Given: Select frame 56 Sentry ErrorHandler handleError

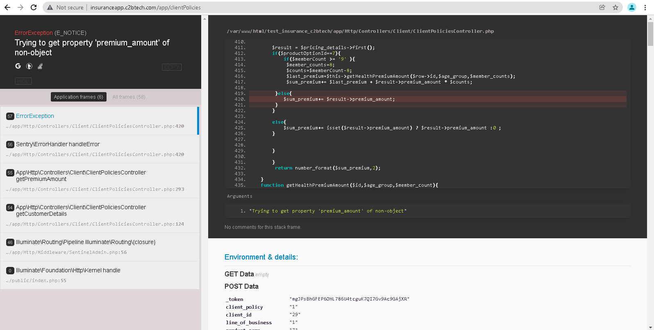Looking at the screenshot, I should 100,149.
